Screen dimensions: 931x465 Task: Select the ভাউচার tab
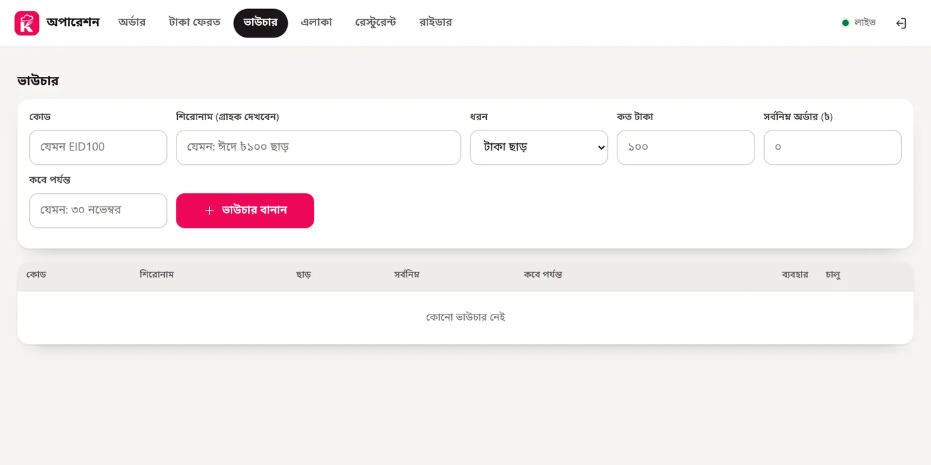tap(261, 23)
